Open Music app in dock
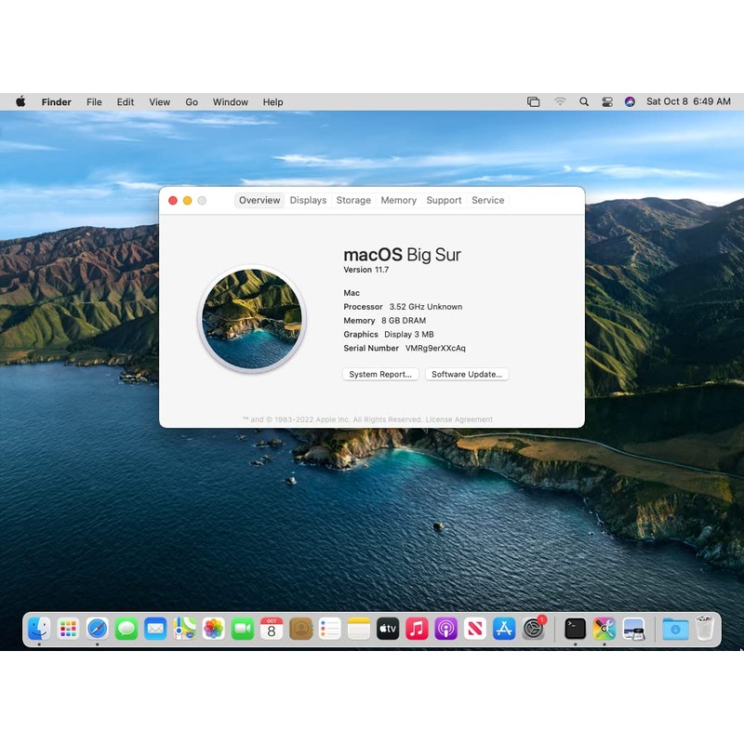Viewport: 744px width, 744px height. (417, 629)
